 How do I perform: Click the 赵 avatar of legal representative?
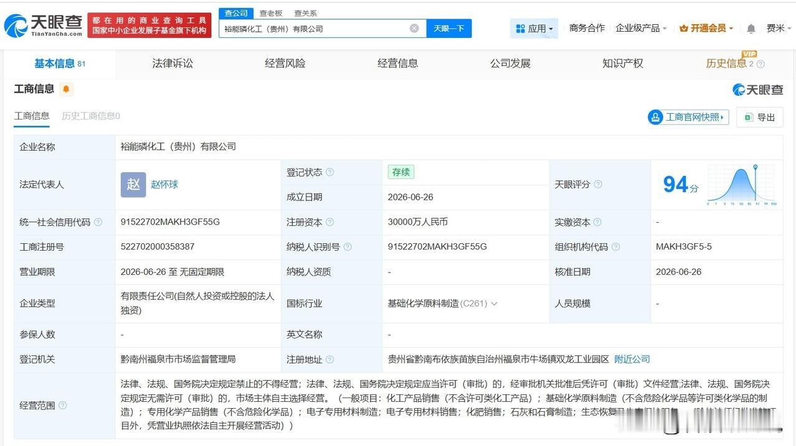(x=133, y=185)
